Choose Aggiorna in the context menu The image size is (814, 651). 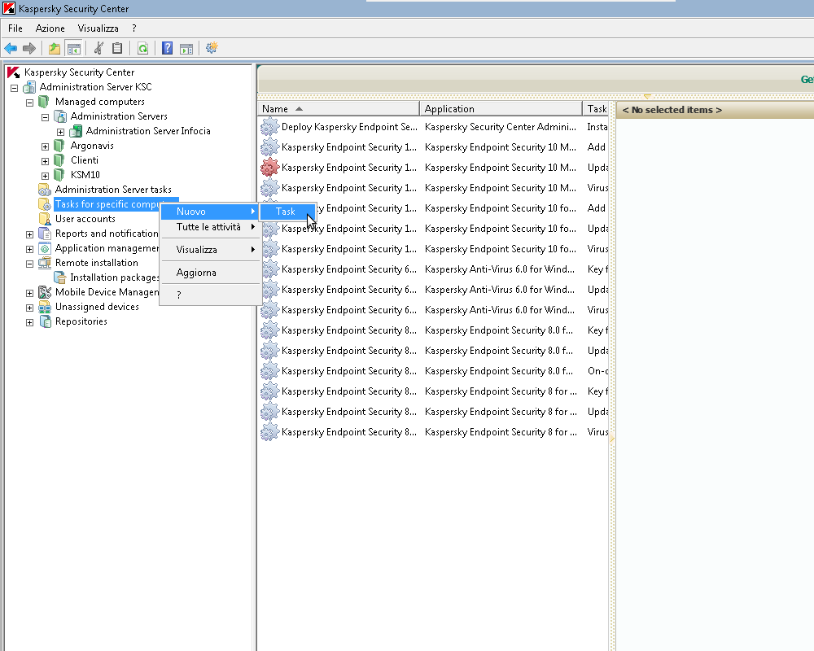(x=210, y=273)
